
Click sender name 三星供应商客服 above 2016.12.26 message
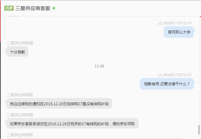point(20,115)
